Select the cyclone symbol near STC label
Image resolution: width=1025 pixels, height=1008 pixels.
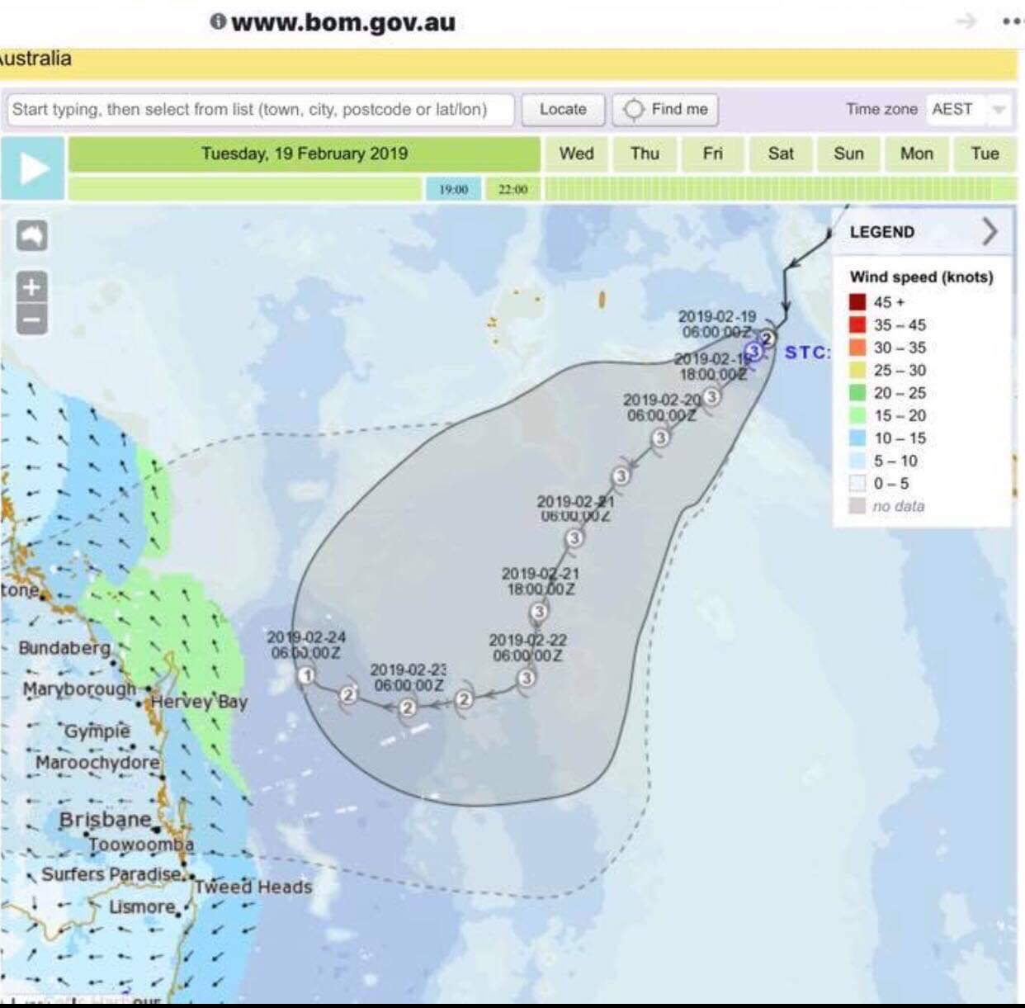(753, 352)
